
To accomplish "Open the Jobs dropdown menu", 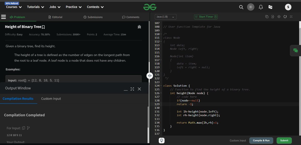I will point(55,7).
